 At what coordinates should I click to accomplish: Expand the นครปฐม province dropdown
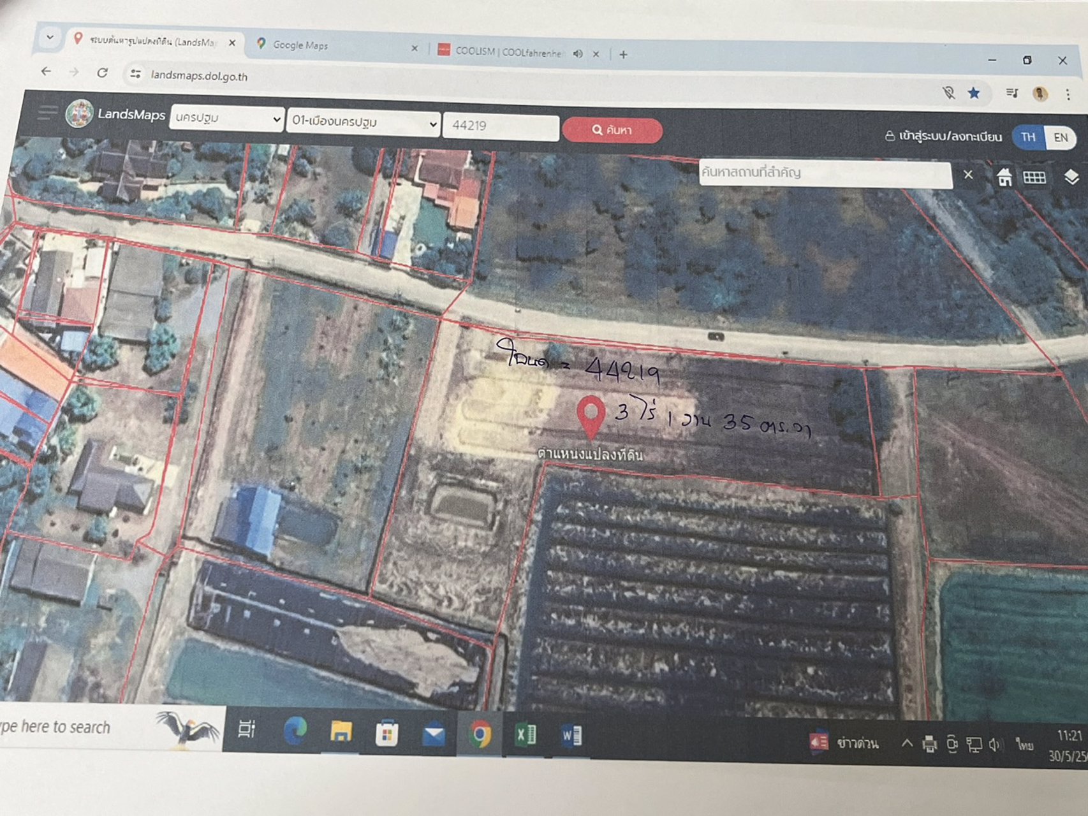click(226, 119)
